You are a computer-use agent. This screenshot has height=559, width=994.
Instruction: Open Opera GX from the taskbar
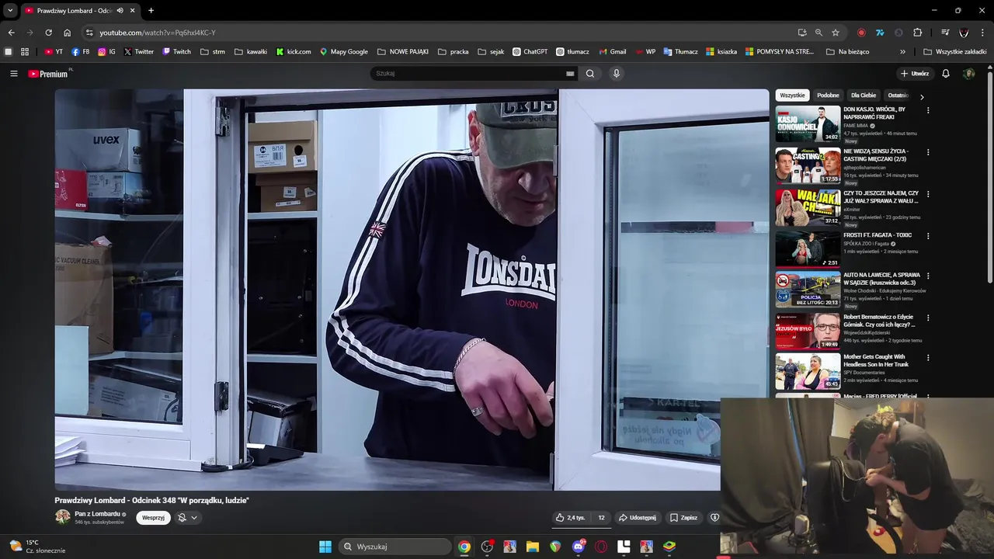[601, 547]
